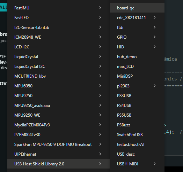Expand the MPU6050 row chevron
The height and width of the screenshot is (172, 183).
100,86
